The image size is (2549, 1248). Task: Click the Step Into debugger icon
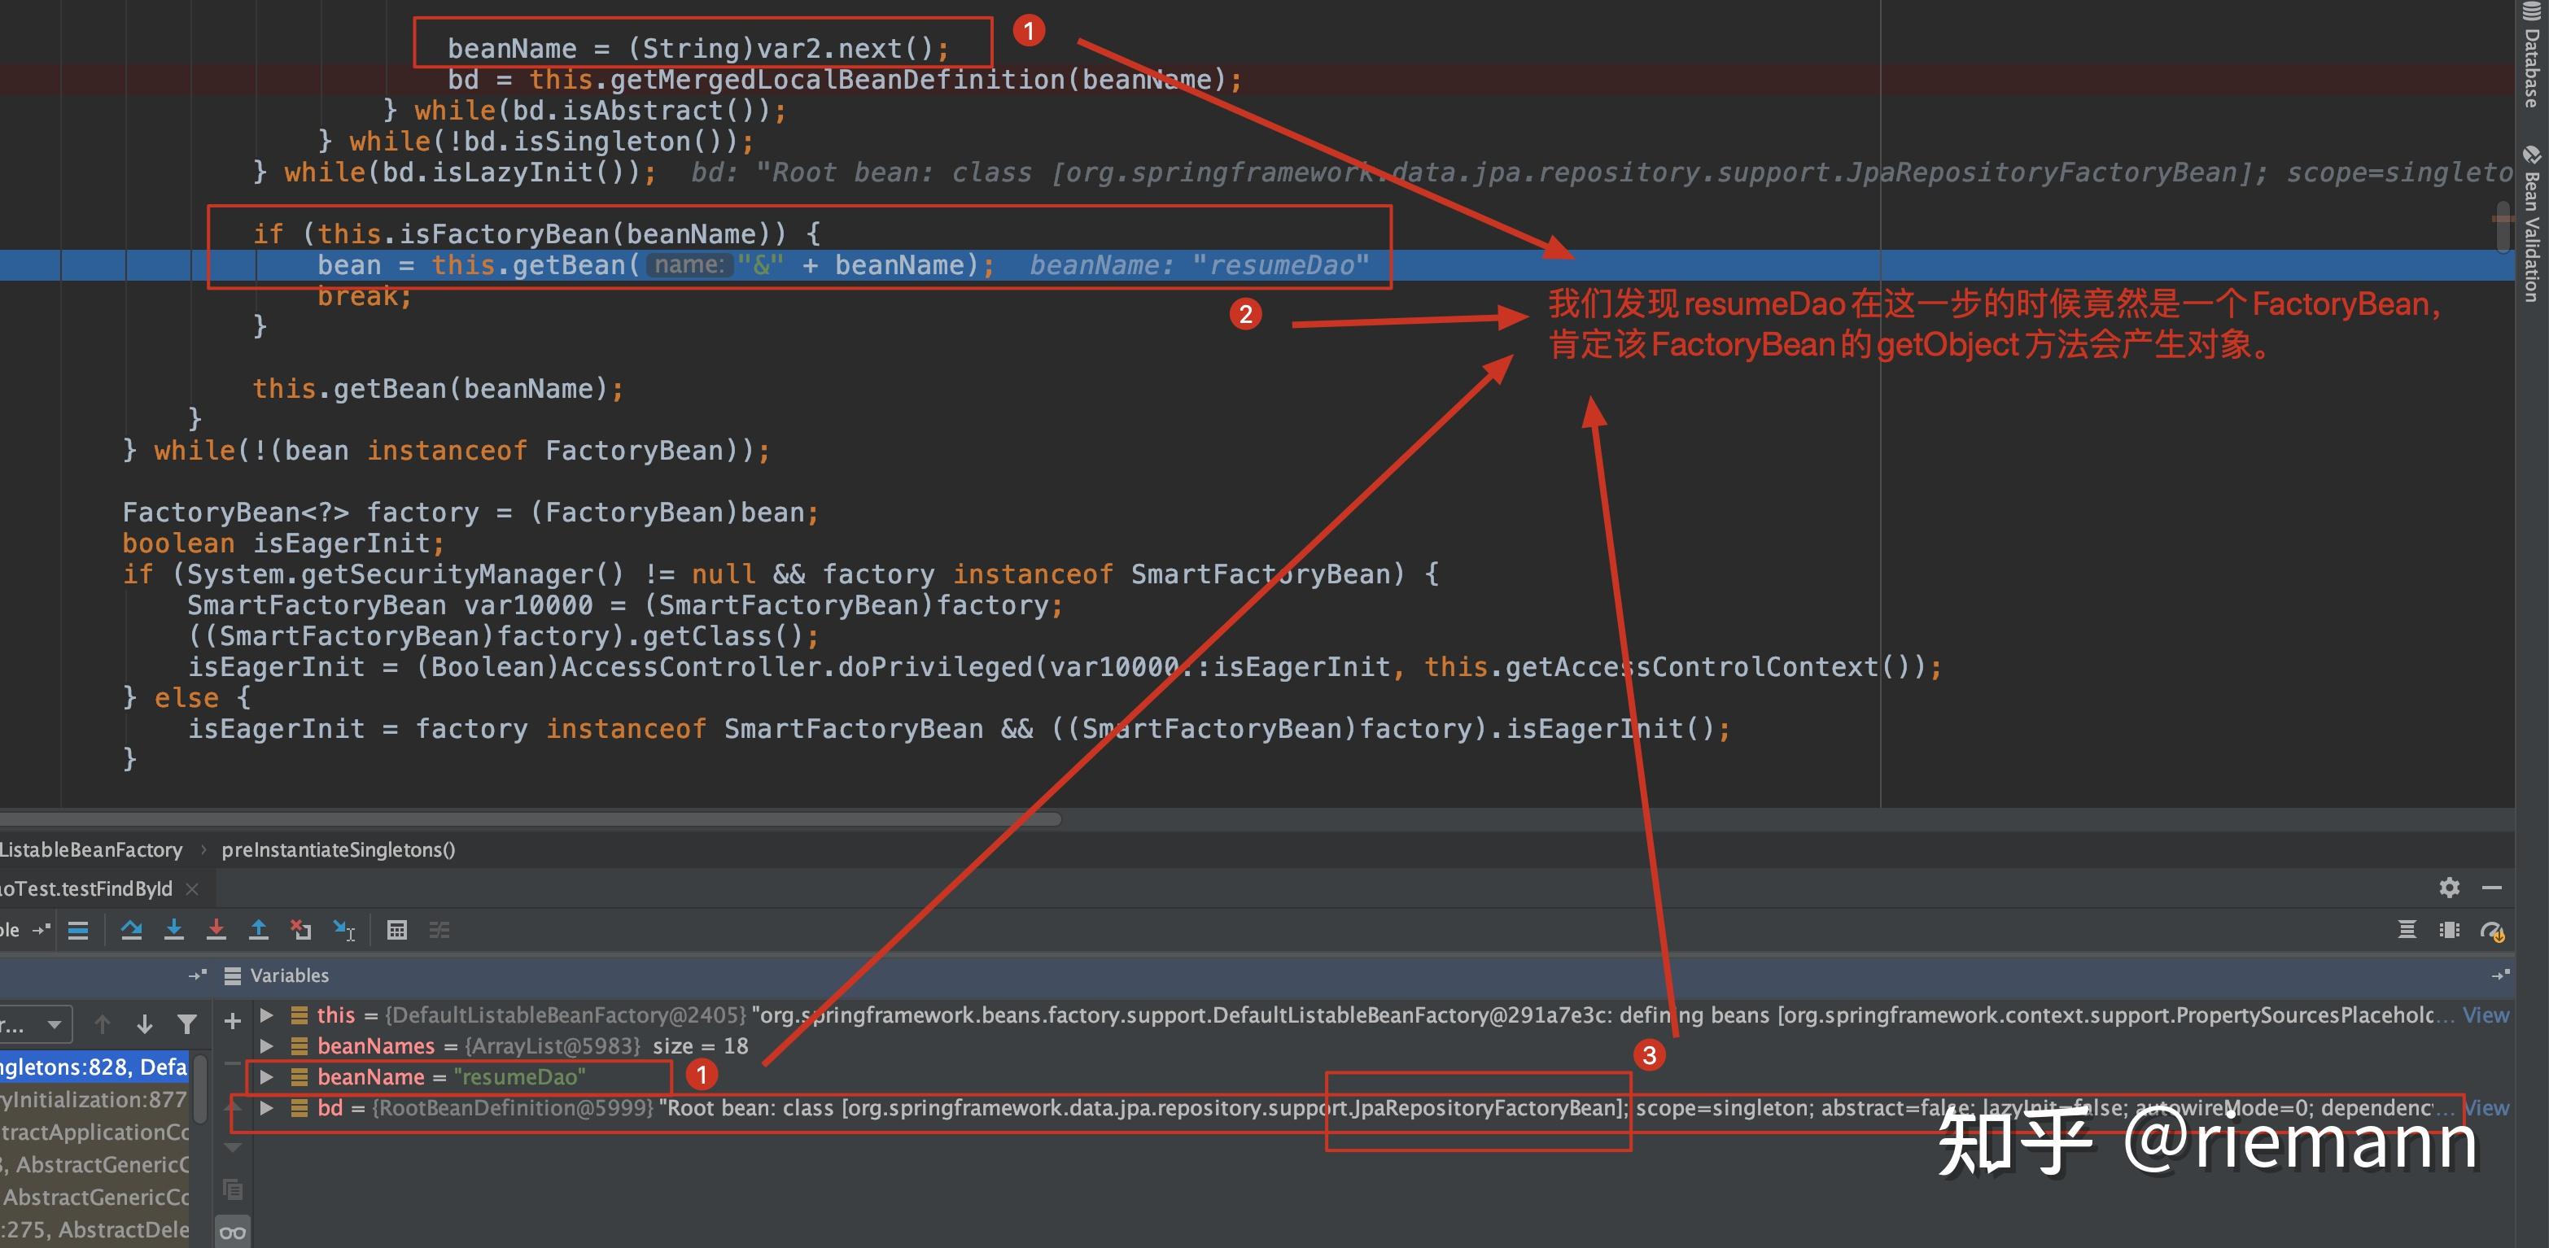[x=173, y=930]
